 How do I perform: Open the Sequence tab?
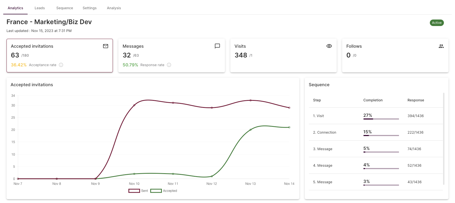tap(65, 8)
